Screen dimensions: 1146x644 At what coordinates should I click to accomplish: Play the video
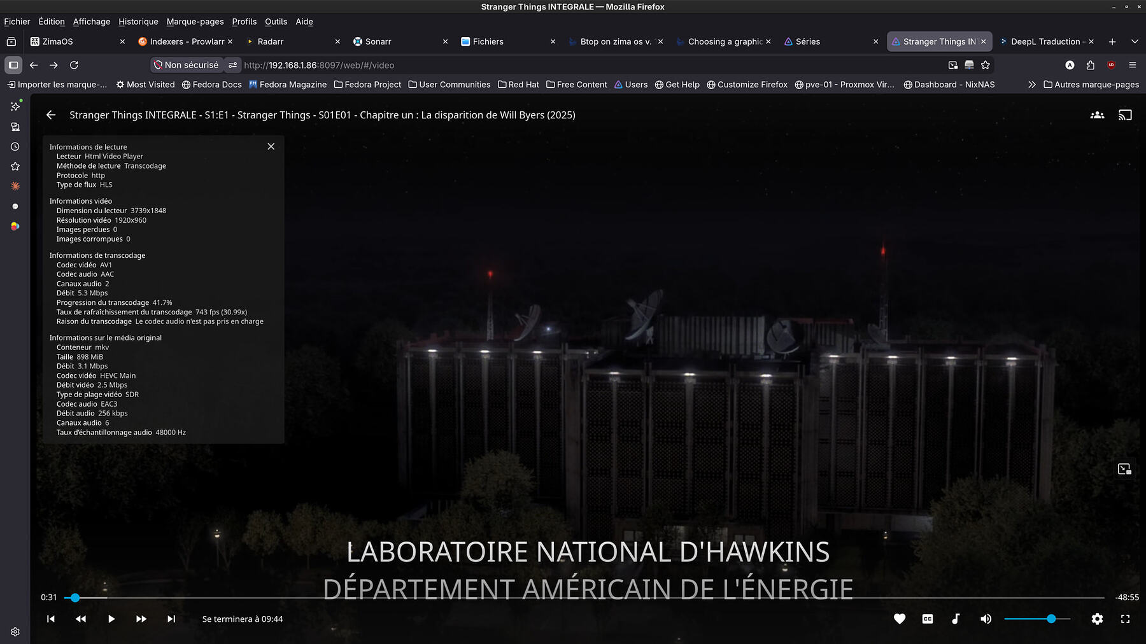111,619
